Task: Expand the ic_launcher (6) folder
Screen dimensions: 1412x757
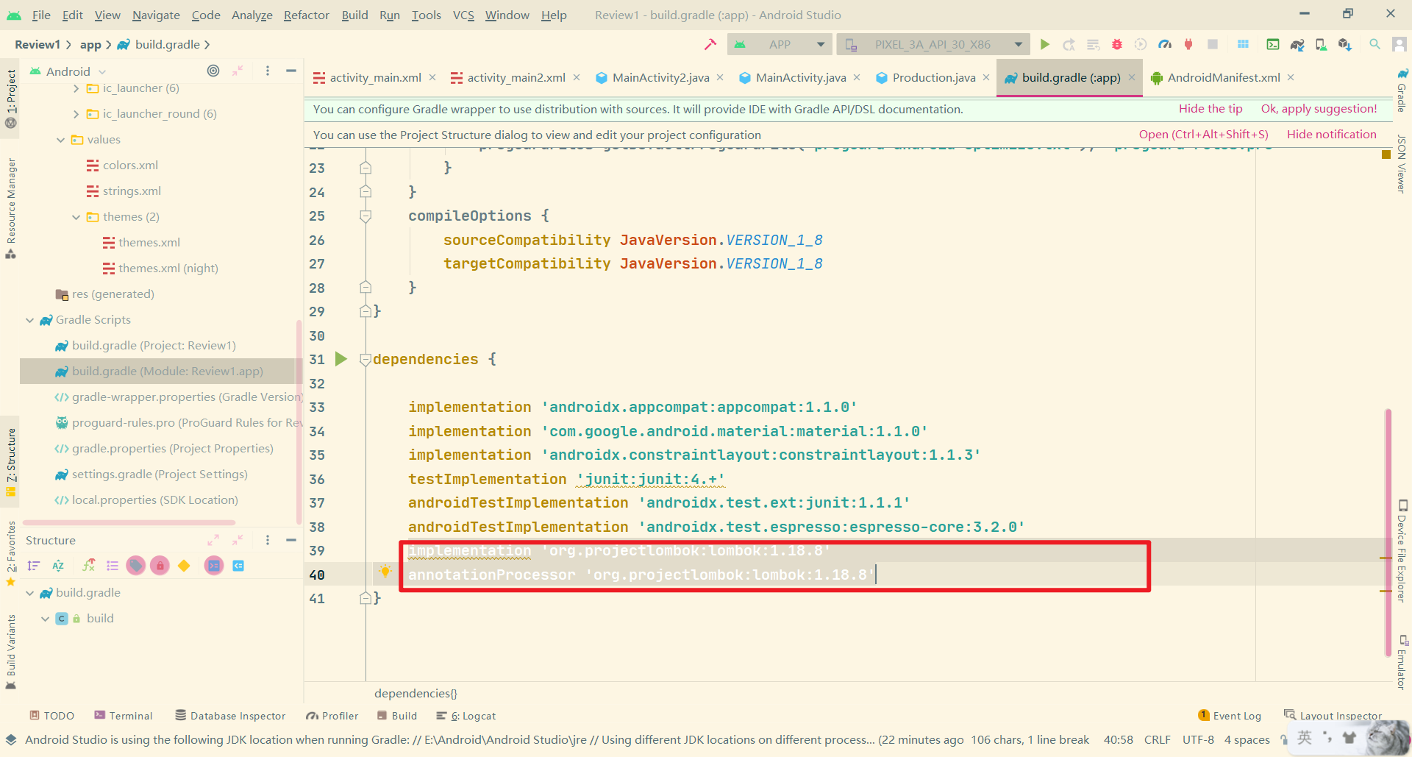Action: [76, 88]
